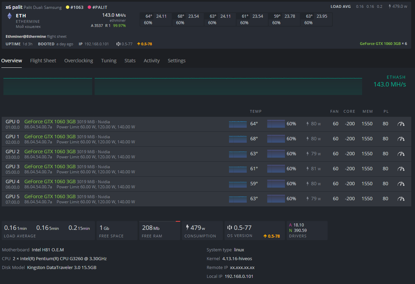Click the 68° 23.54 GPU tile in header
This screenshot has width=415, height=284.
pyautogui.click(x=188, y=19)
